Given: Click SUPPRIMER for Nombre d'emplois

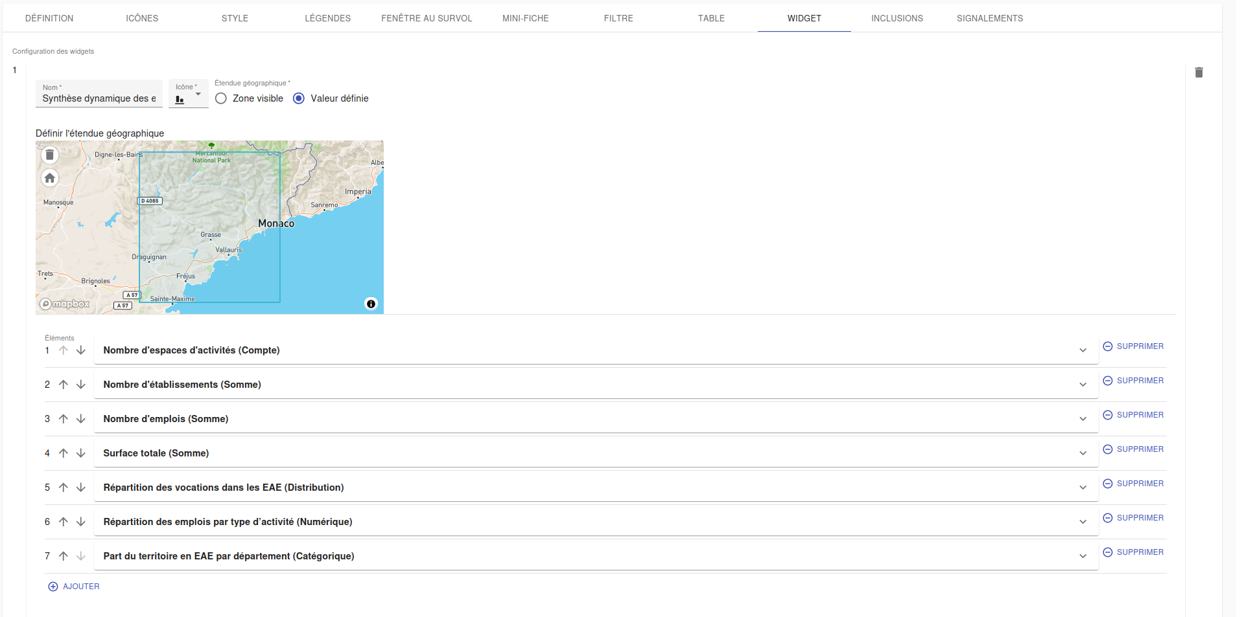Looking at the screenshot, I should coord(1133,415).
